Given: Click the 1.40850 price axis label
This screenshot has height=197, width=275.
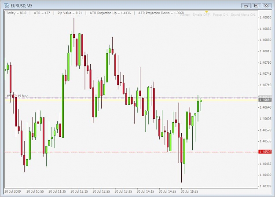Looking at the screenshot, I should pyautogui.click(x=265, y=40).
